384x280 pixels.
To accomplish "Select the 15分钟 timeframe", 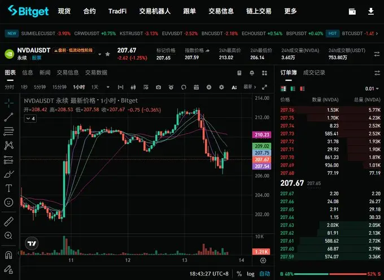I will [x=59, y=87].
